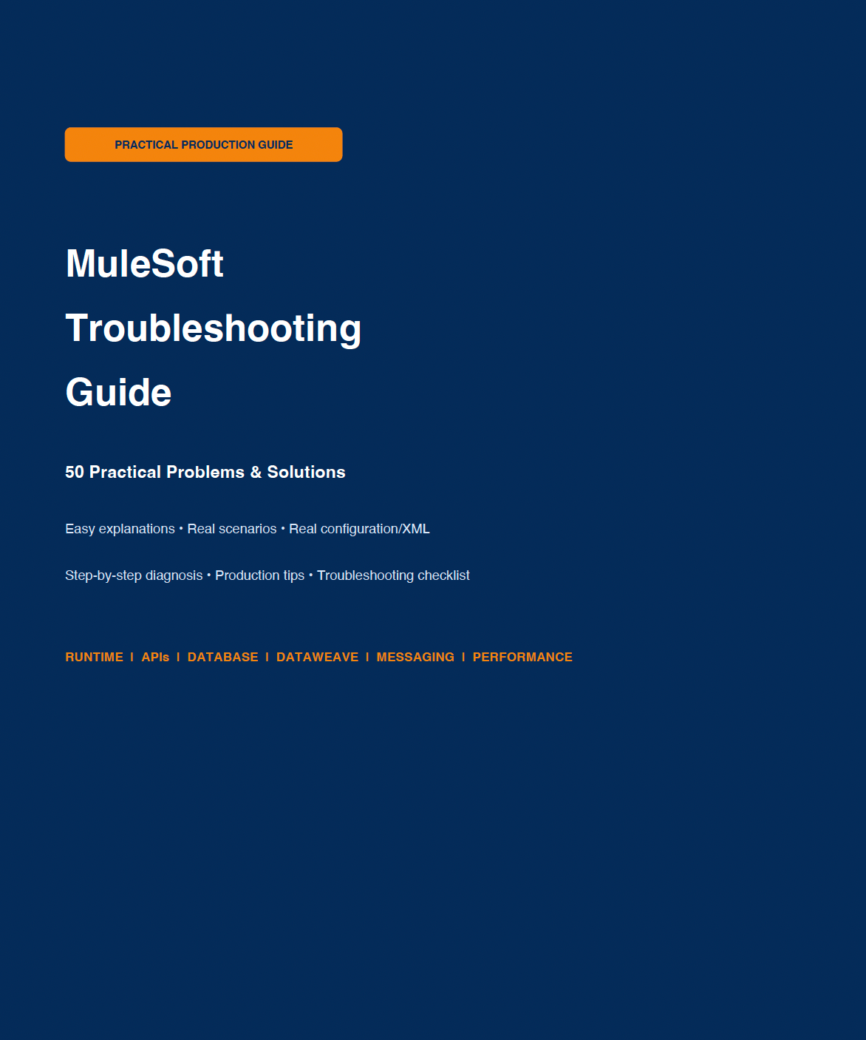This screenshot has height=1040, width=866.
Task: Select the 'MuleSoft' title word
Action: click(x=145, y=263)
